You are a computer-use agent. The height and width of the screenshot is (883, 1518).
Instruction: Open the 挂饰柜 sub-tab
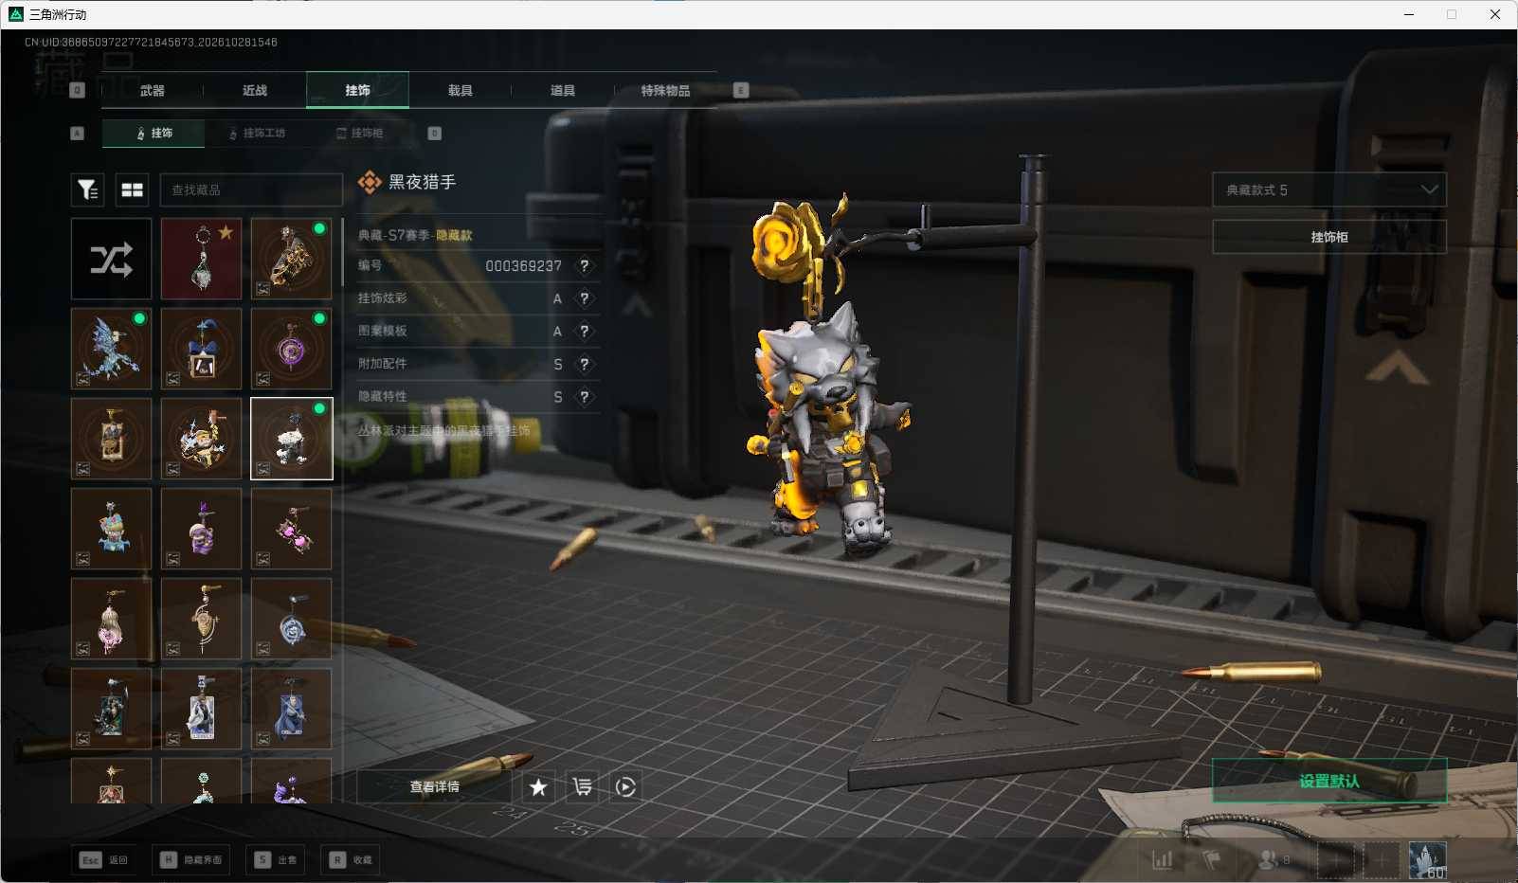(x=360, y=134)
